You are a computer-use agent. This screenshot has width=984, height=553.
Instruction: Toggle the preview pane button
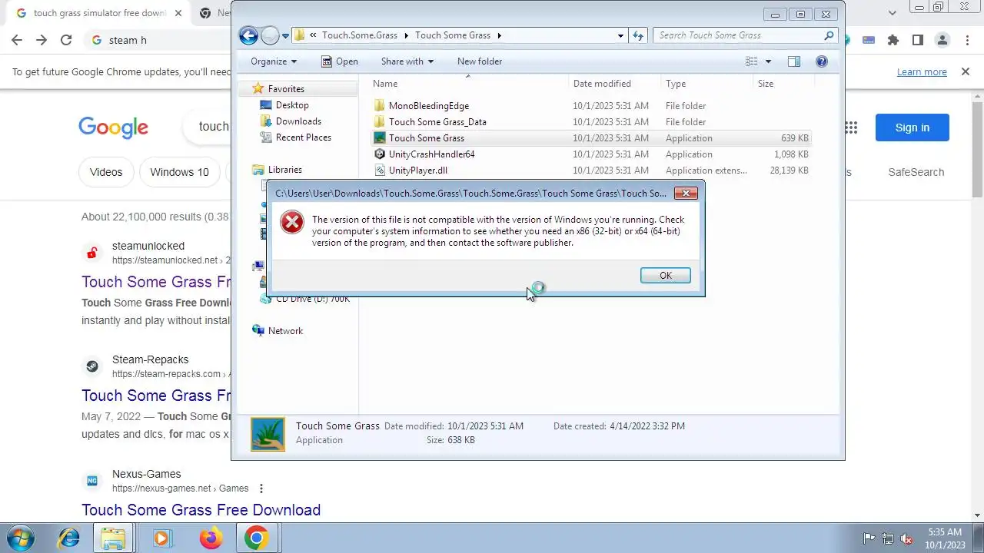pyautogui.click(x=794, y=61)
